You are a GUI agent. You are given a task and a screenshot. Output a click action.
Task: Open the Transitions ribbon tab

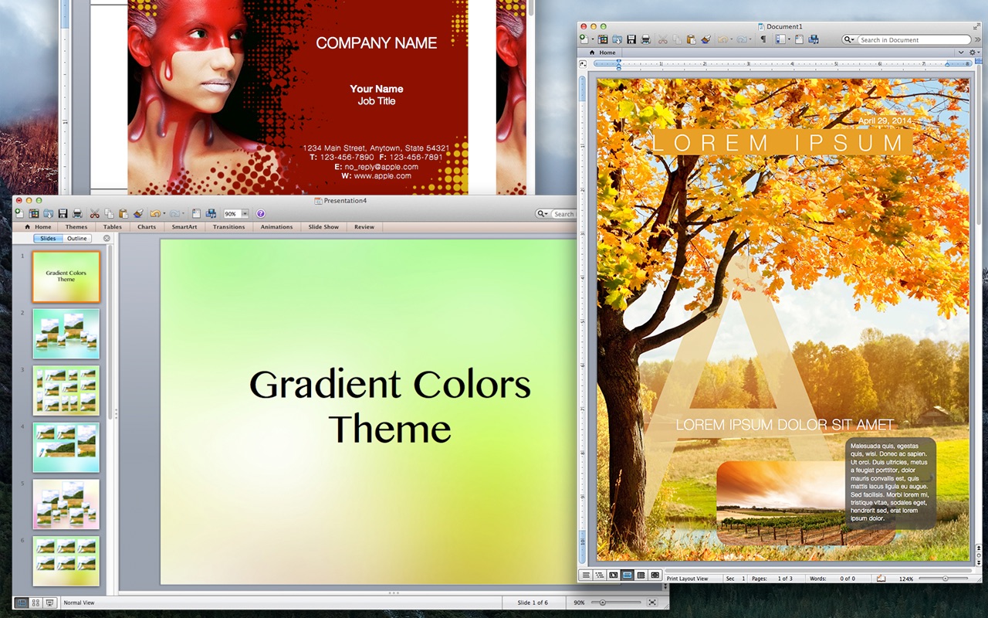click(x=228, y=227)
